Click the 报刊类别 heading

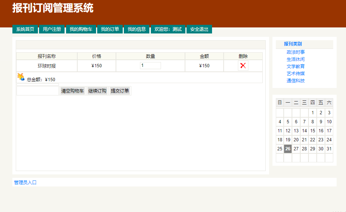click(x=293, y=44)
